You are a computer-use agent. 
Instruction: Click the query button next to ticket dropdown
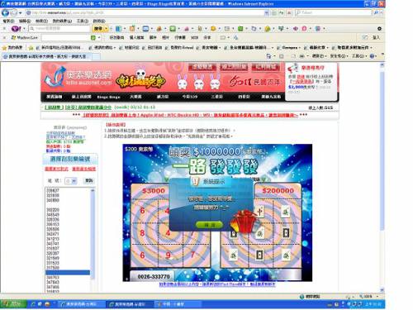(89, 180)
